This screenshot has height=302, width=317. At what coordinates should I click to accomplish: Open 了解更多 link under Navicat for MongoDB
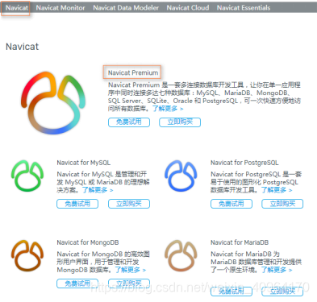pyautogui.click(x=131, y=270)
